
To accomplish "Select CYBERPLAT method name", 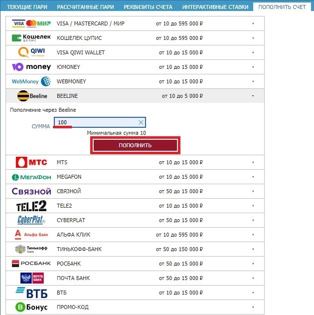I will (71, 220).
